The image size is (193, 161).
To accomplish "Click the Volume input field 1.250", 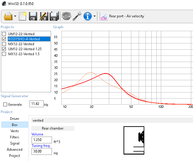I will pos(42,140).
